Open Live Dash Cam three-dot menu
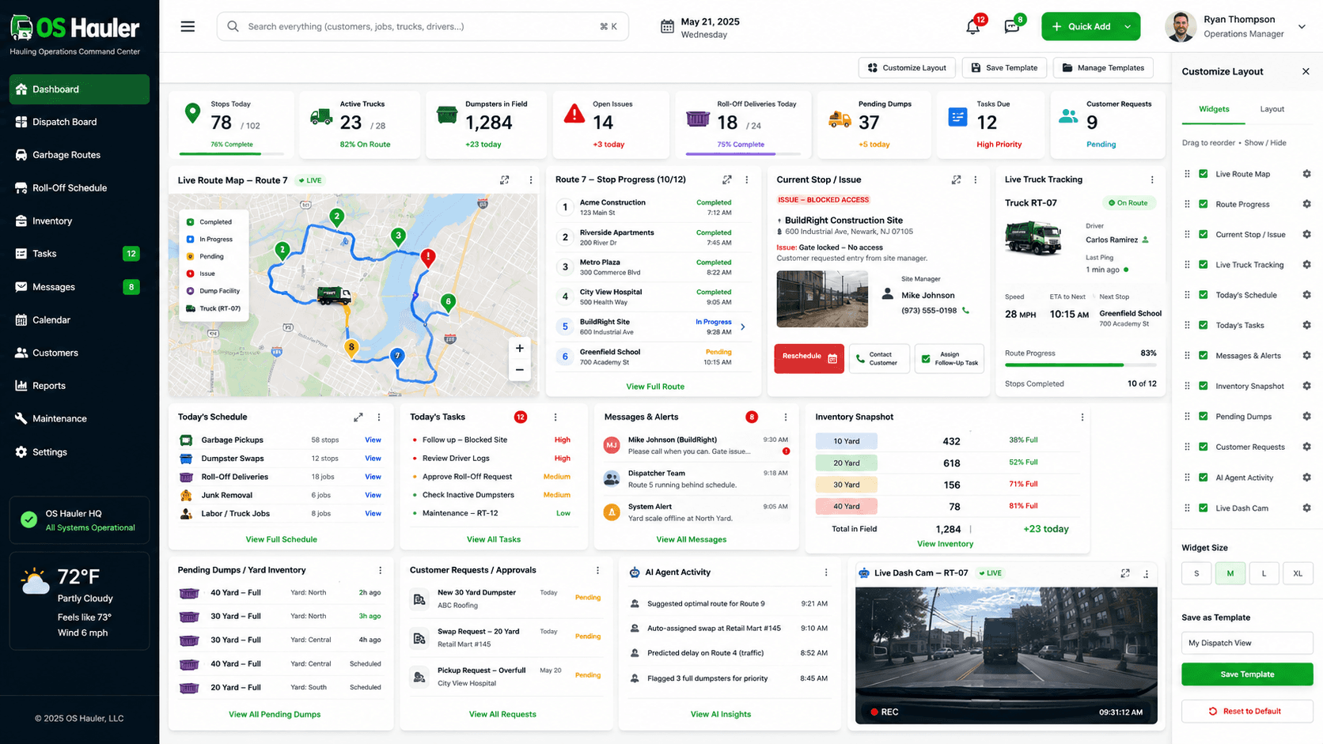Viewport: 1323px width, 744px height. pos(1146,574)
